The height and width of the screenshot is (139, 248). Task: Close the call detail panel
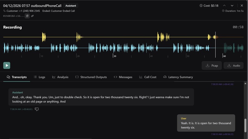click(242, 6)
